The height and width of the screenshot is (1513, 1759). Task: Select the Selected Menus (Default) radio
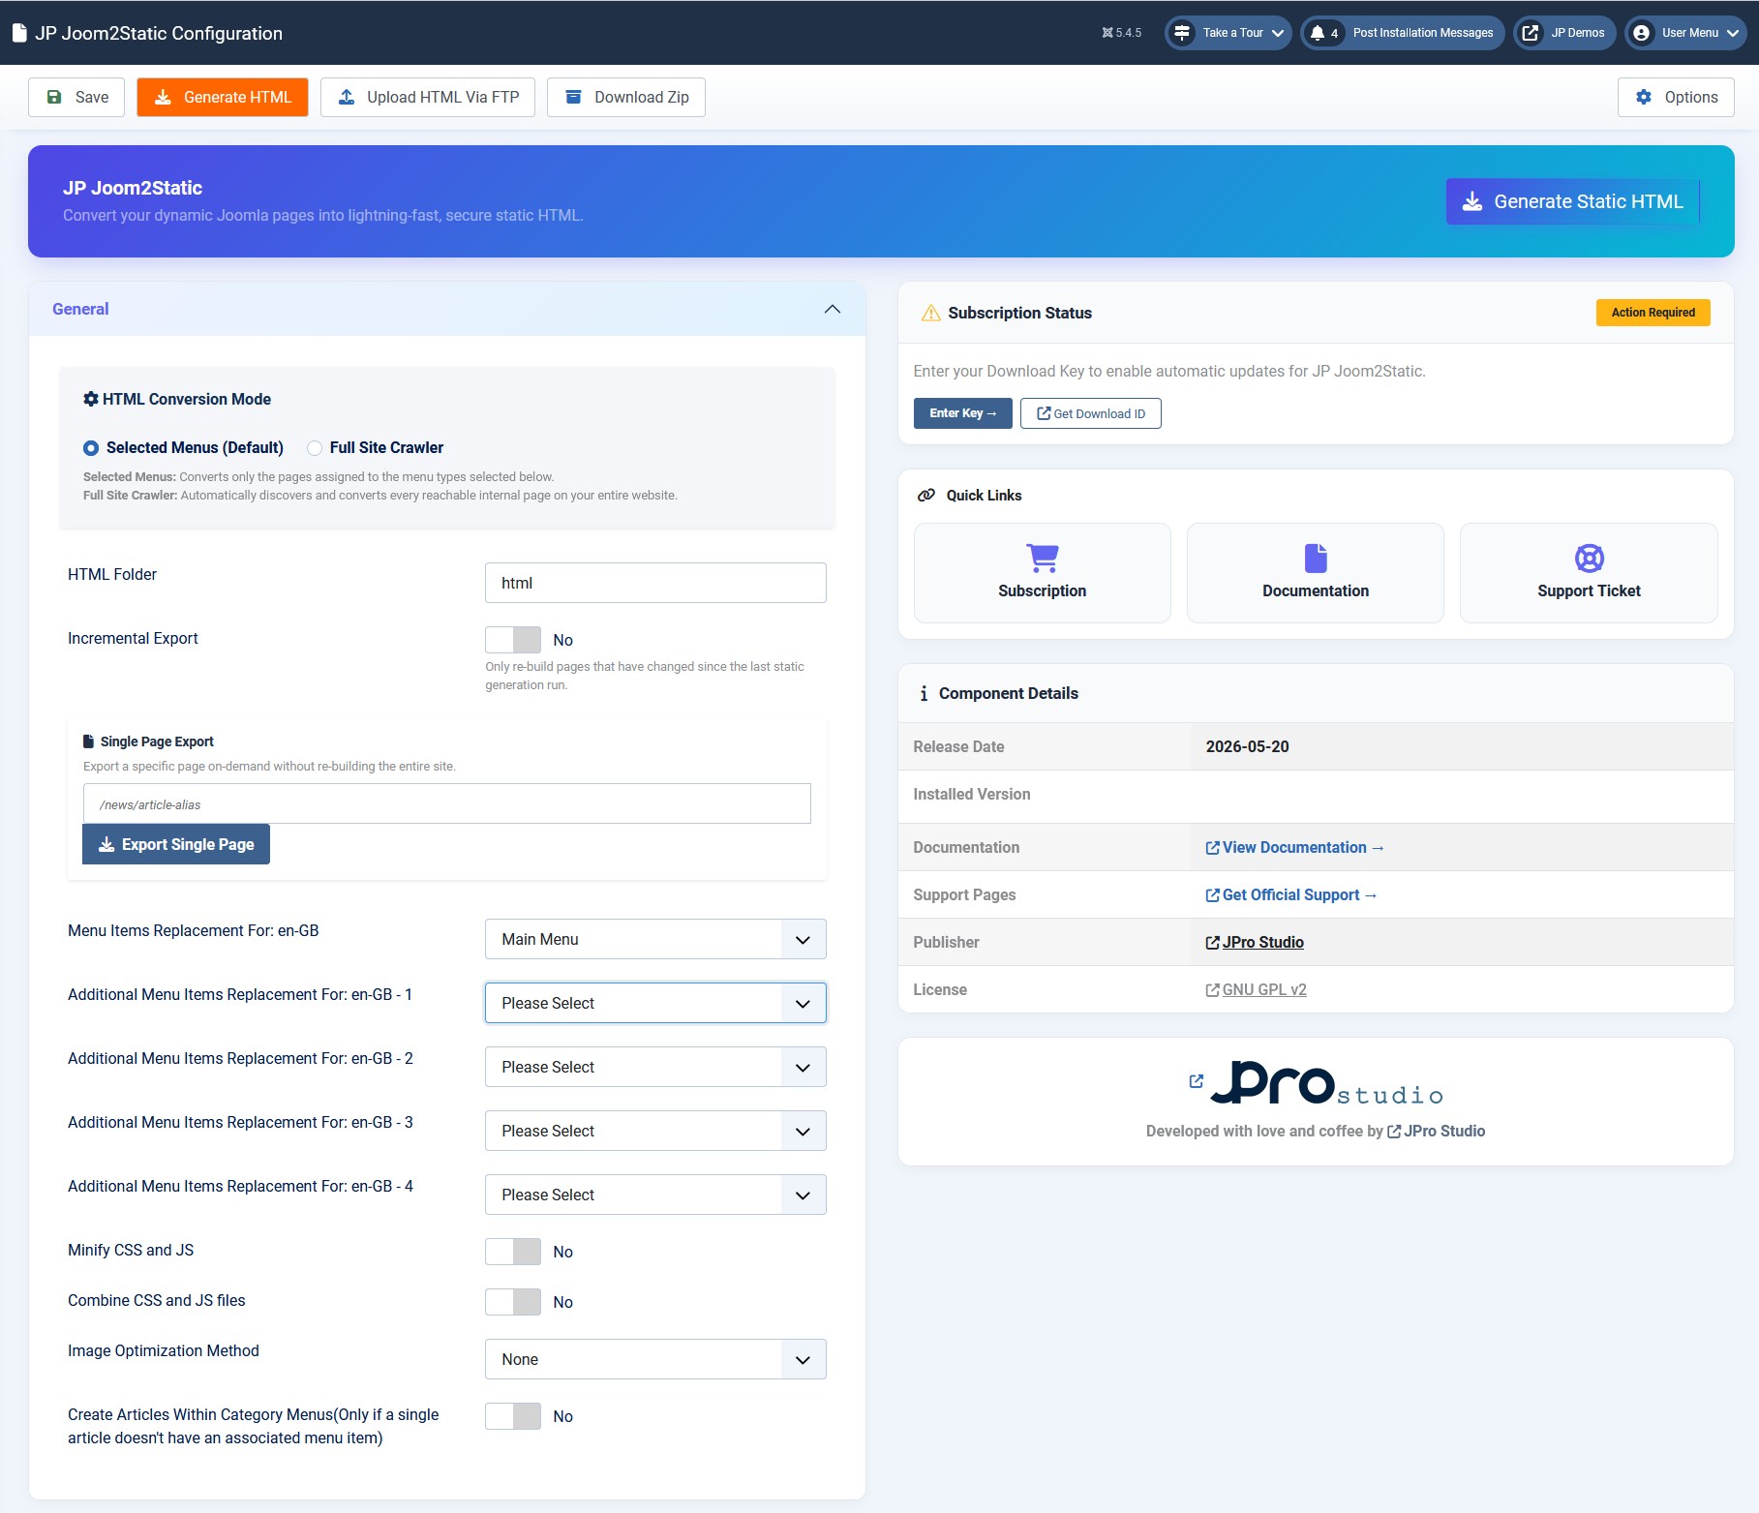[x=91, y=447]
